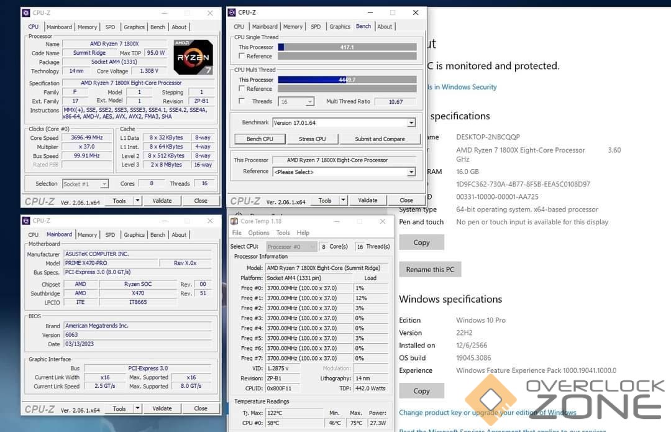Screen dimensions: 671x432
Task: Click the Freq #1 load value 12%
Action: click(370, 298)
